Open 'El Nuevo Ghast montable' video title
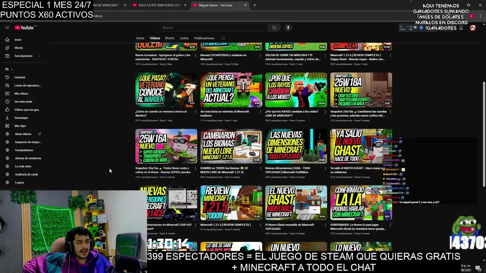486x273 pixels. [290, 227]
